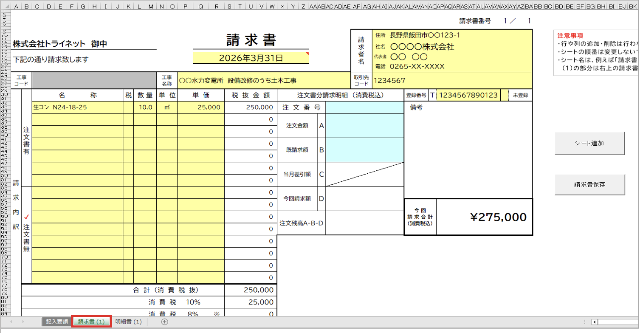Click the blue 注文番号 input cell
This screenshot has width=643, height=333.
(x=364, y=107)
